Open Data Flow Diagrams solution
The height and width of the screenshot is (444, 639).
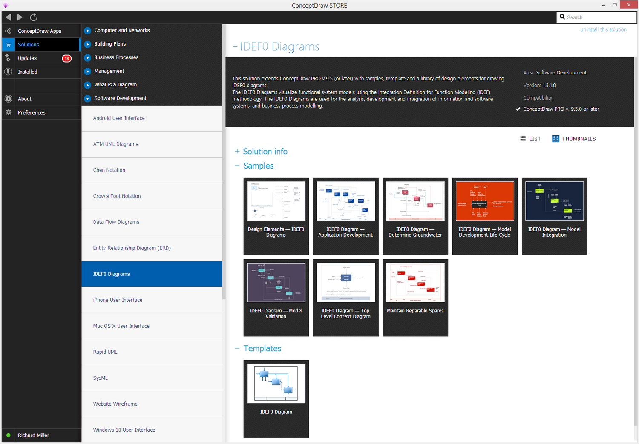click(x=152, y=222)
